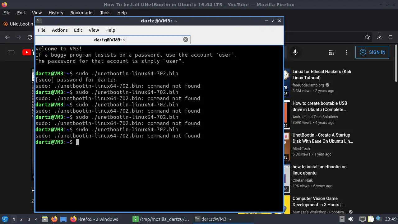
Task: Open Firefox Bookmarks menu
Action: coord(82,13)
